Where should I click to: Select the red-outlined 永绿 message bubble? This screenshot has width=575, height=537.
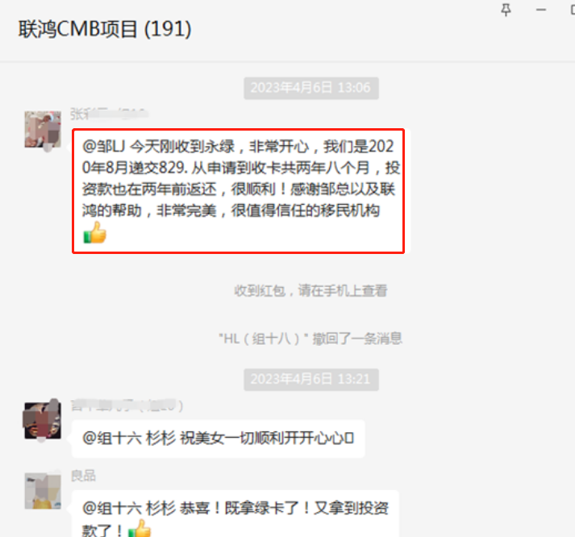pos(239,191)
